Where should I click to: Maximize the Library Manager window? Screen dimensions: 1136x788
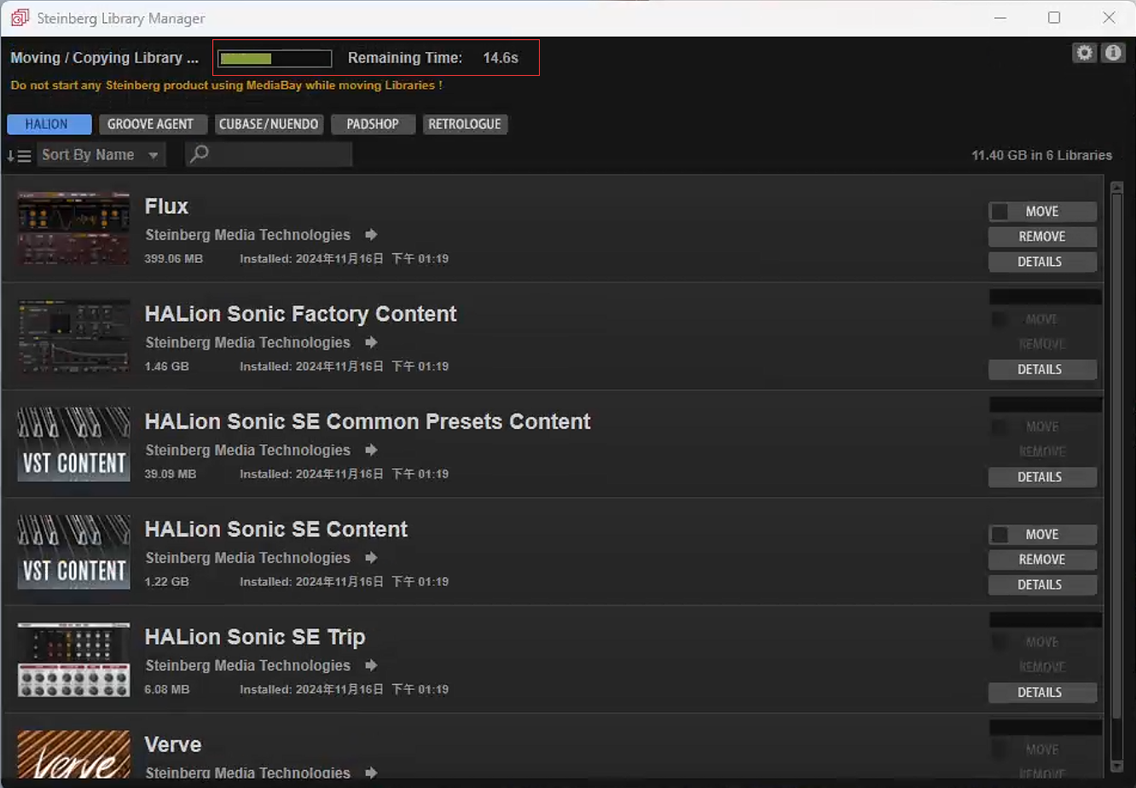pos(1054,18)
